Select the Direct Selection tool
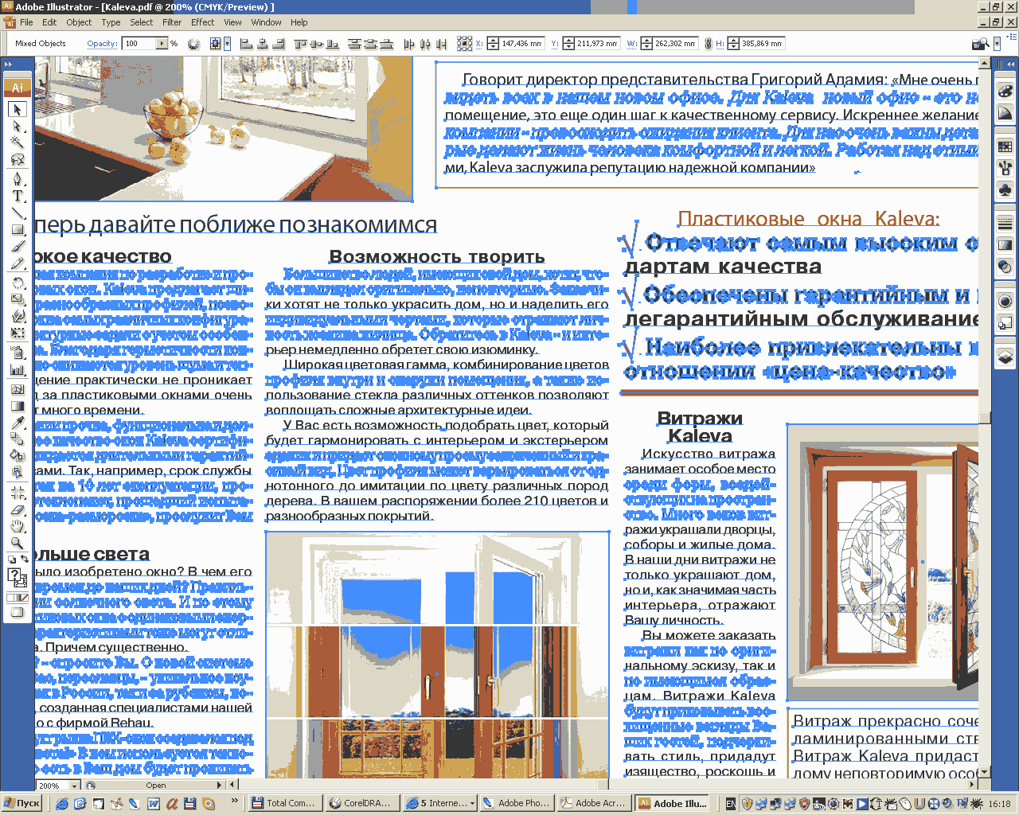Viewport: 1019px width, 815px height. point(18,126)
